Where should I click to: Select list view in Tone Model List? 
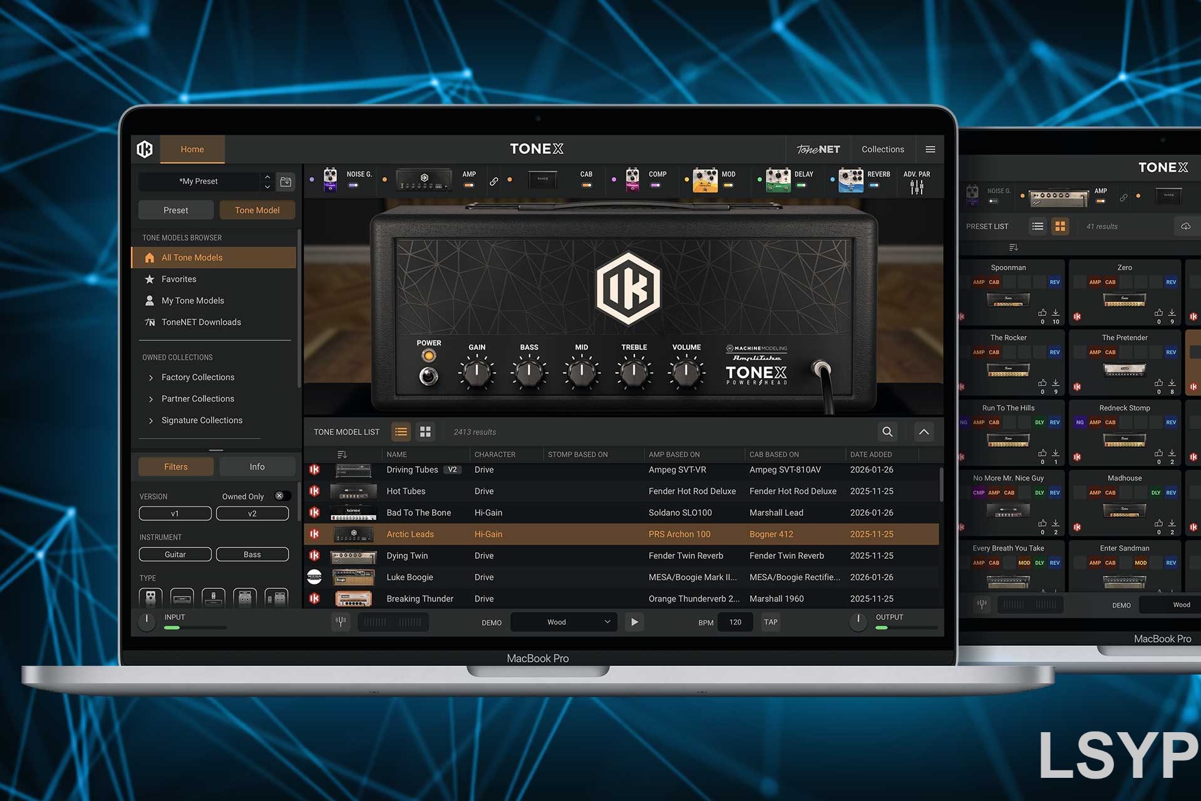[x=401, y=432]
